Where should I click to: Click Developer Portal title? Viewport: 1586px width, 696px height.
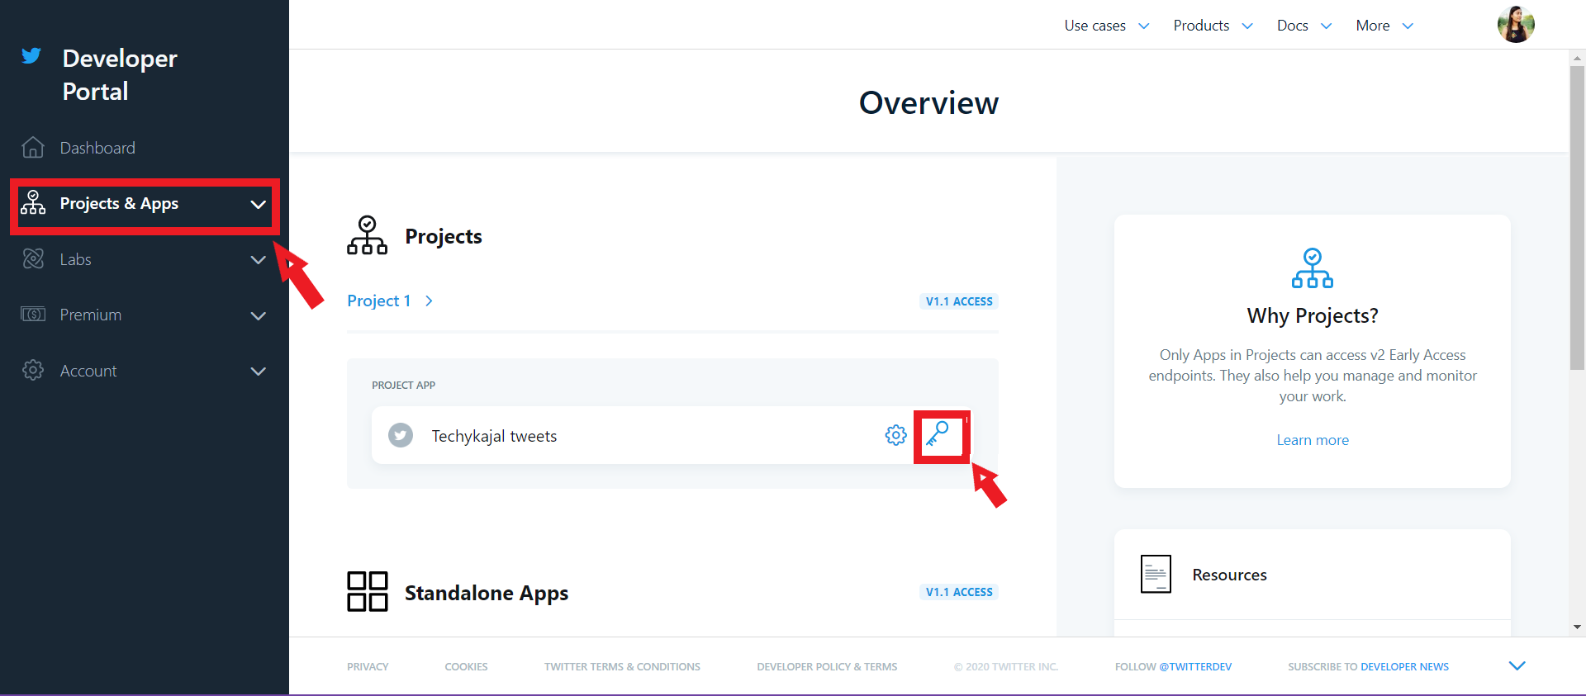(x=120, y=74)
